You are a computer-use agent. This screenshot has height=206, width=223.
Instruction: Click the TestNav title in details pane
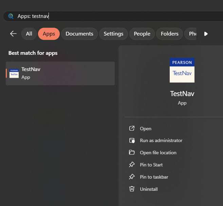click(x=182, y=94)
